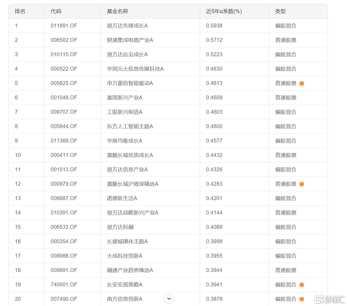Click alpha value 0.4577
The height and width of the screenshot is (306, 347).
click(x=214, y=141)
